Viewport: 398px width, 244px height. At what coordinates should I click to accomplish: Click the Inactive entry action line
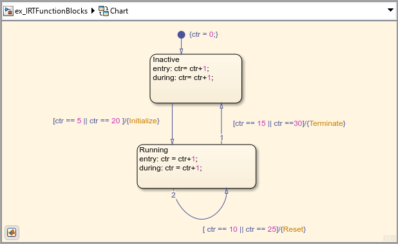181,68
